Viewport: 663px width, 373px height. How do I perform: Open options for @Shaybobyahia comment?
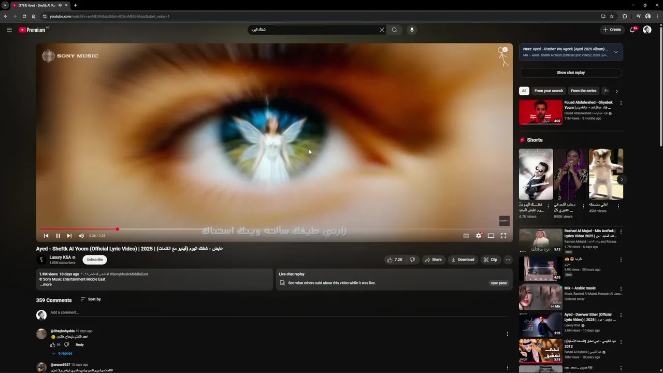508,334
